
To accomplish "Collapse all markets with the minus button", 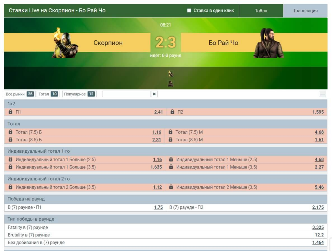I will pyautogui.click(x=323, y=94).
